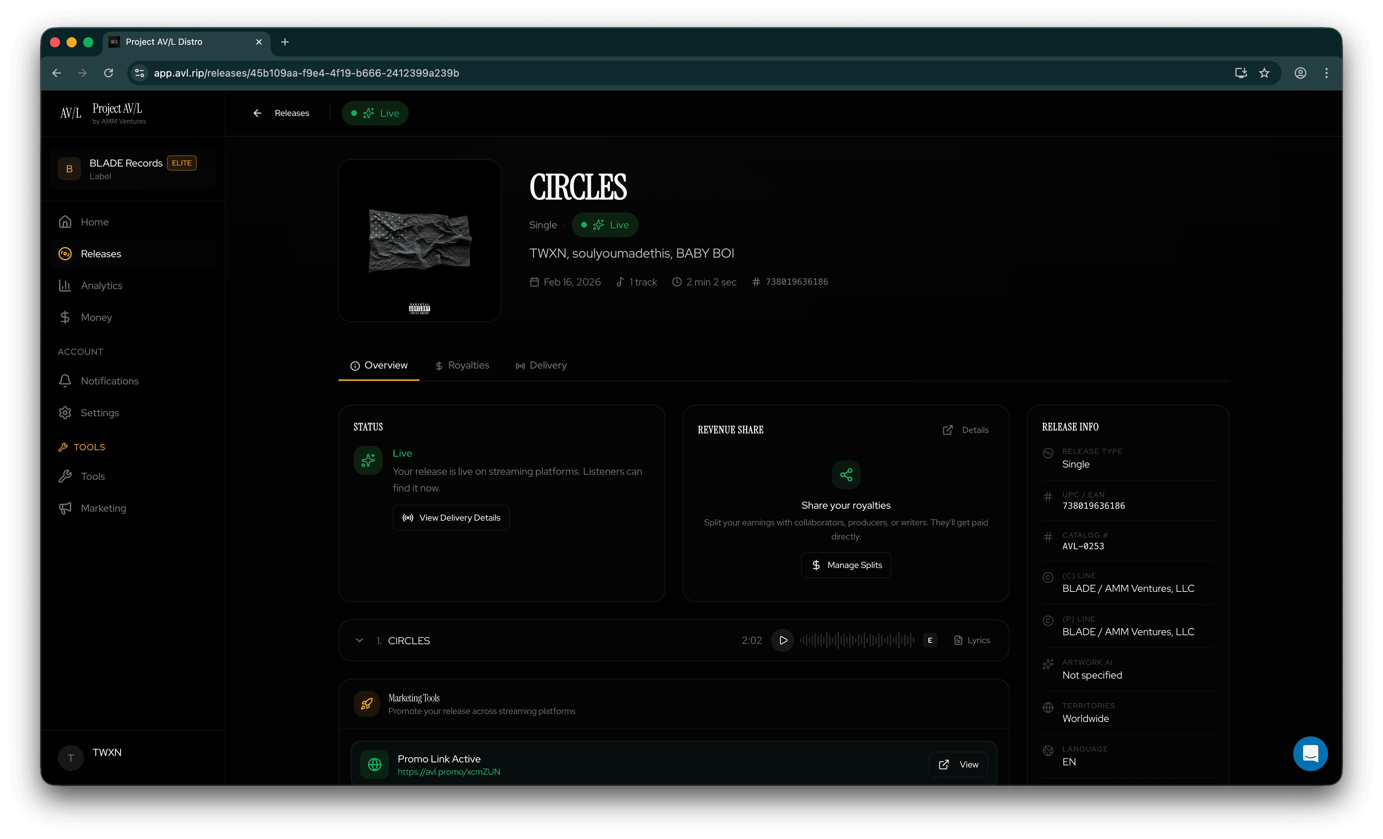Go to the Money section
1383x839 pixels.
pyautogui.click(x=132, y=318)
